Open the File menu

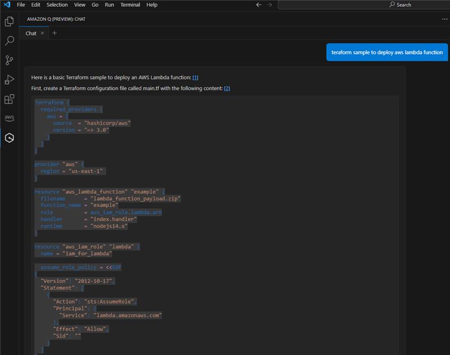pyautogui.click(x=21, y=4)
